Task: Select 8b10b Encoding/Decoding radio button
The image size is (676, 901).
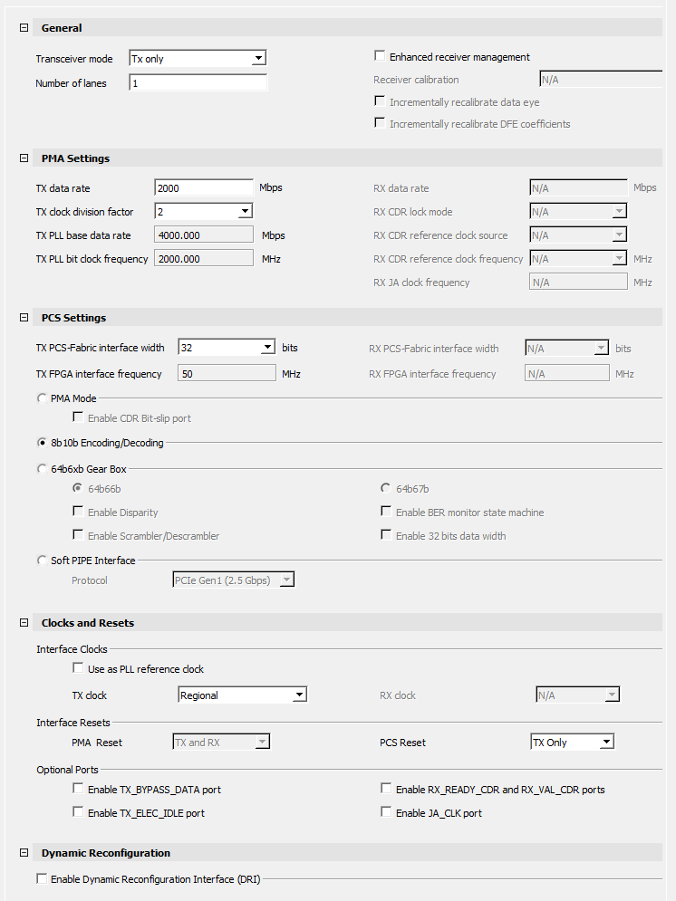Action: [42, 443]
